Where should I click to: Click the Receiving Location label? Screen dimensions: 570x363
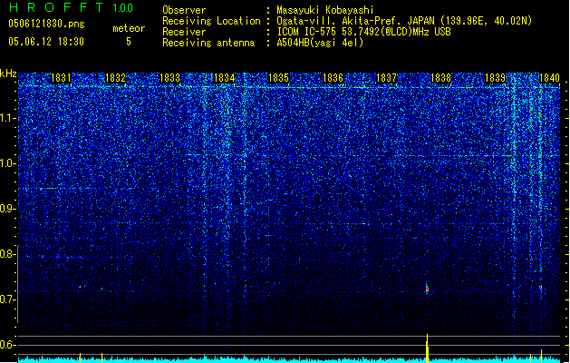click(211, 21)
